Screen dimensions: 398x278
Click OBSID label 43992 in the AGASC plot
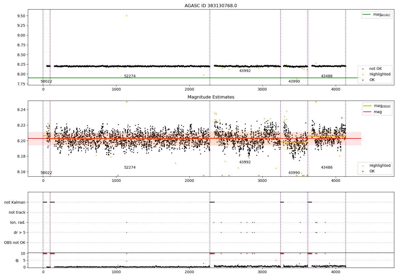tap(245, 71)
